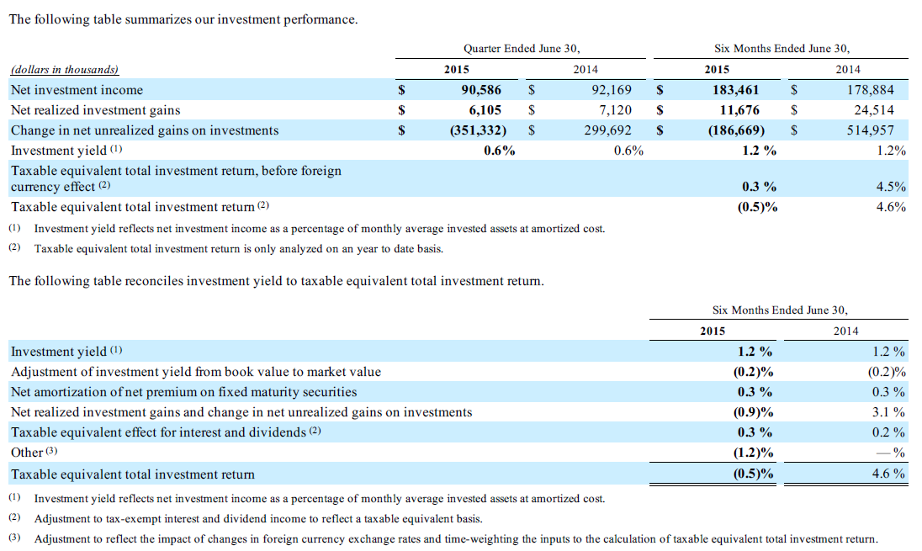This screenshot has width=922, height=551.
Task: Click footnote 'Taxable equivalent total investment return is only analyzed'
Action: click(238, 249)
